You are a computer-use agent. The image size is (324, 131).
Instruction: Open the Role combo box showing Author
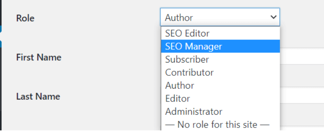point(220,17)
